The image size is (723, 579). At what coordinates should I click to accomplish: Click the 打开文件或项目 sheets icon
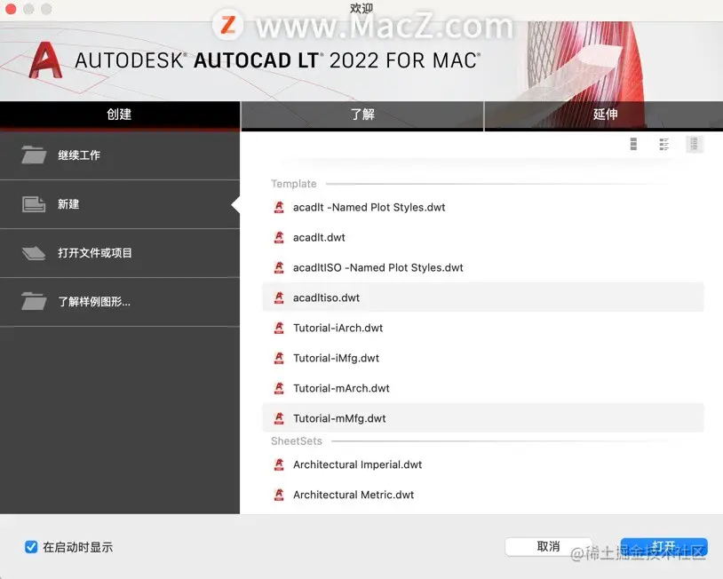coord(34,252)
